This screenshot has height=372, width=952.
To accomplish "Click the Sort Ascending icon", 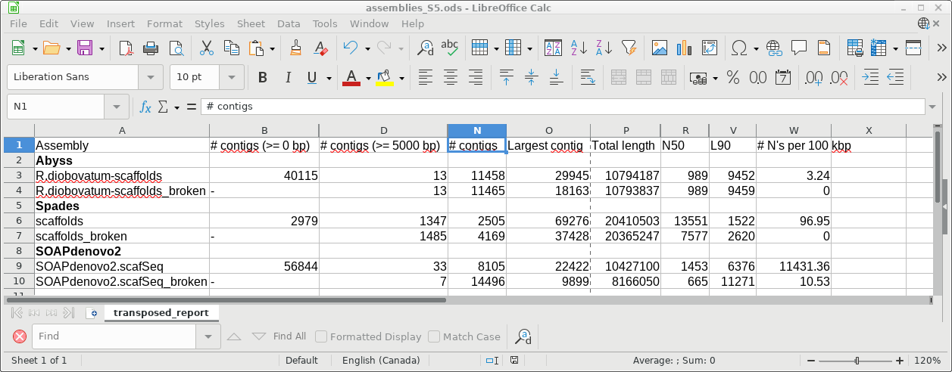I will point(579,48).
